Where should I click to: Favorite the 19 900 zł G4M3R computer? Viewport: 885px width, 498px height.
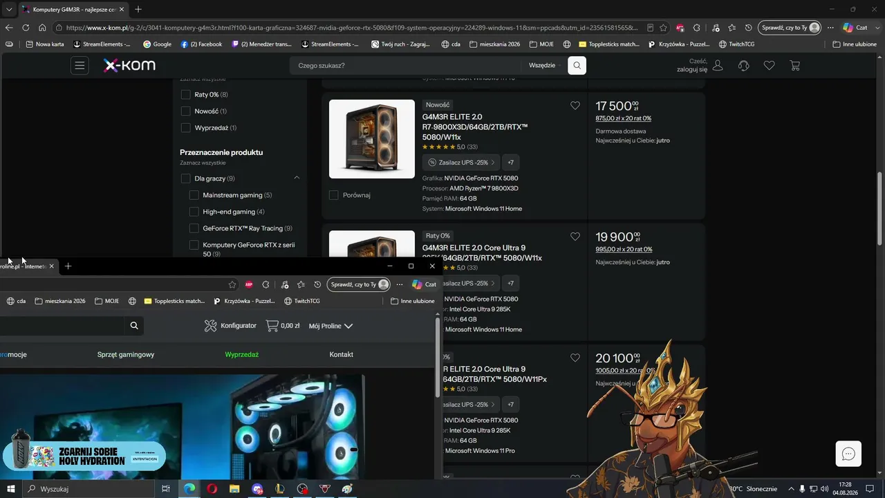575,237
